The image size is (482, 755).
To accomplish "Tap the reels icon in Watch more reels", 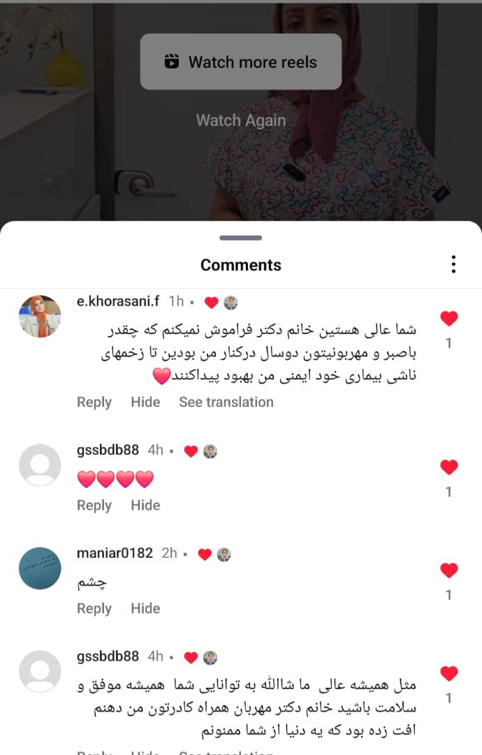I will click(172, 62).
